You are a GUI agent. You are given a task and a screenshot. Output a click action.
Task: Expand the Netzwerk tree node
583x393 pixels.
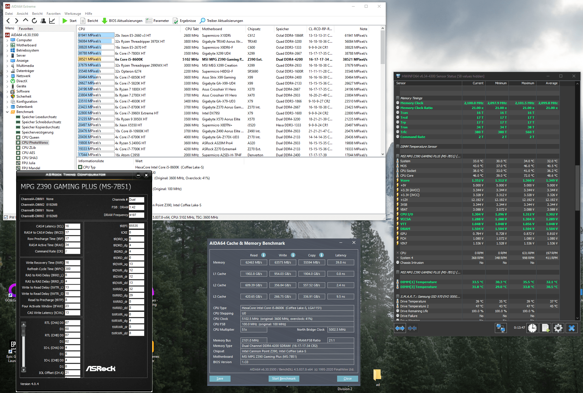7,76
